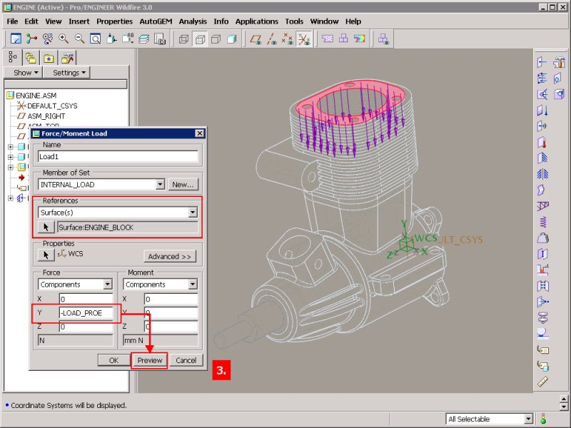
Task: Click the Spin Center toggle icon
Action: (31, 39)
